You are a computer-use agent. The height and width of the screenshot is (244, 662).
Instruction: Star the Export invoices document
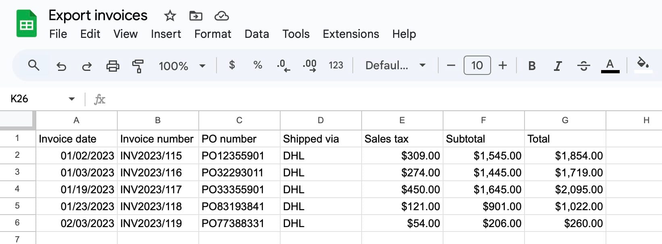click(170, 16)
